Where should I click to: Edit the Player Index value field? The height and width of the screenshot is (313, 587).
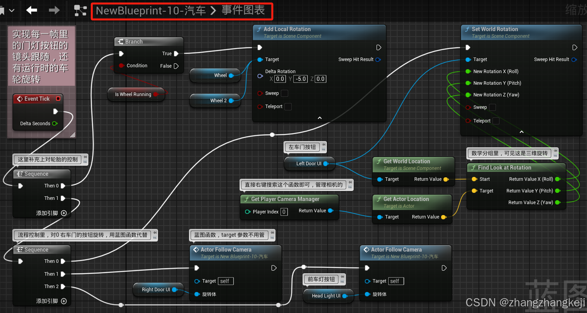pyautogui.click(x=284, y=212)
